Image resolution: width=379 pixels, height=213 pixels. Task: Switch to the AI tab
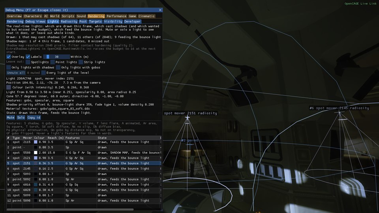pos(46,16)
